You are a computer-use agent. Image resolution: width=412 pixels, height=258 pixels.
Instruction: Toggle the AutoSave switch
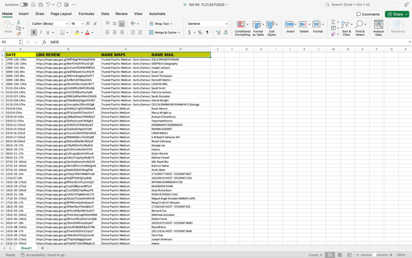[x=24, y=4]
